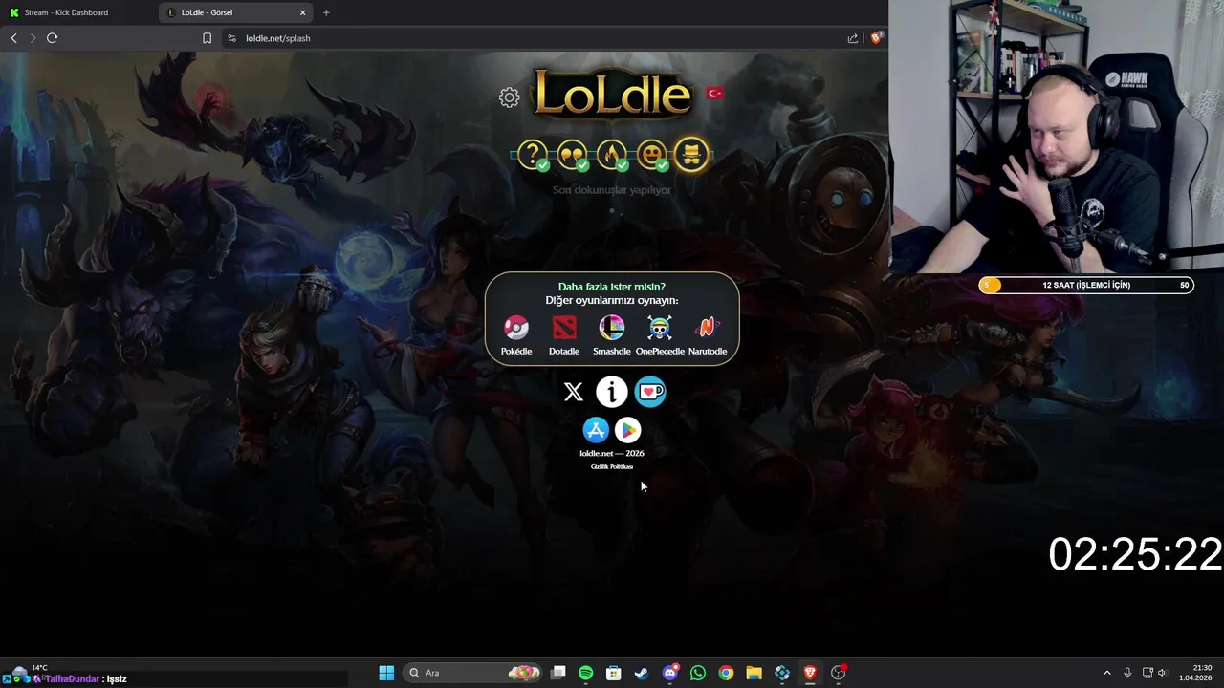Screen dimensions: 1224x688
Task: View site information icon in address bar
Action: [x=231, y=38]
